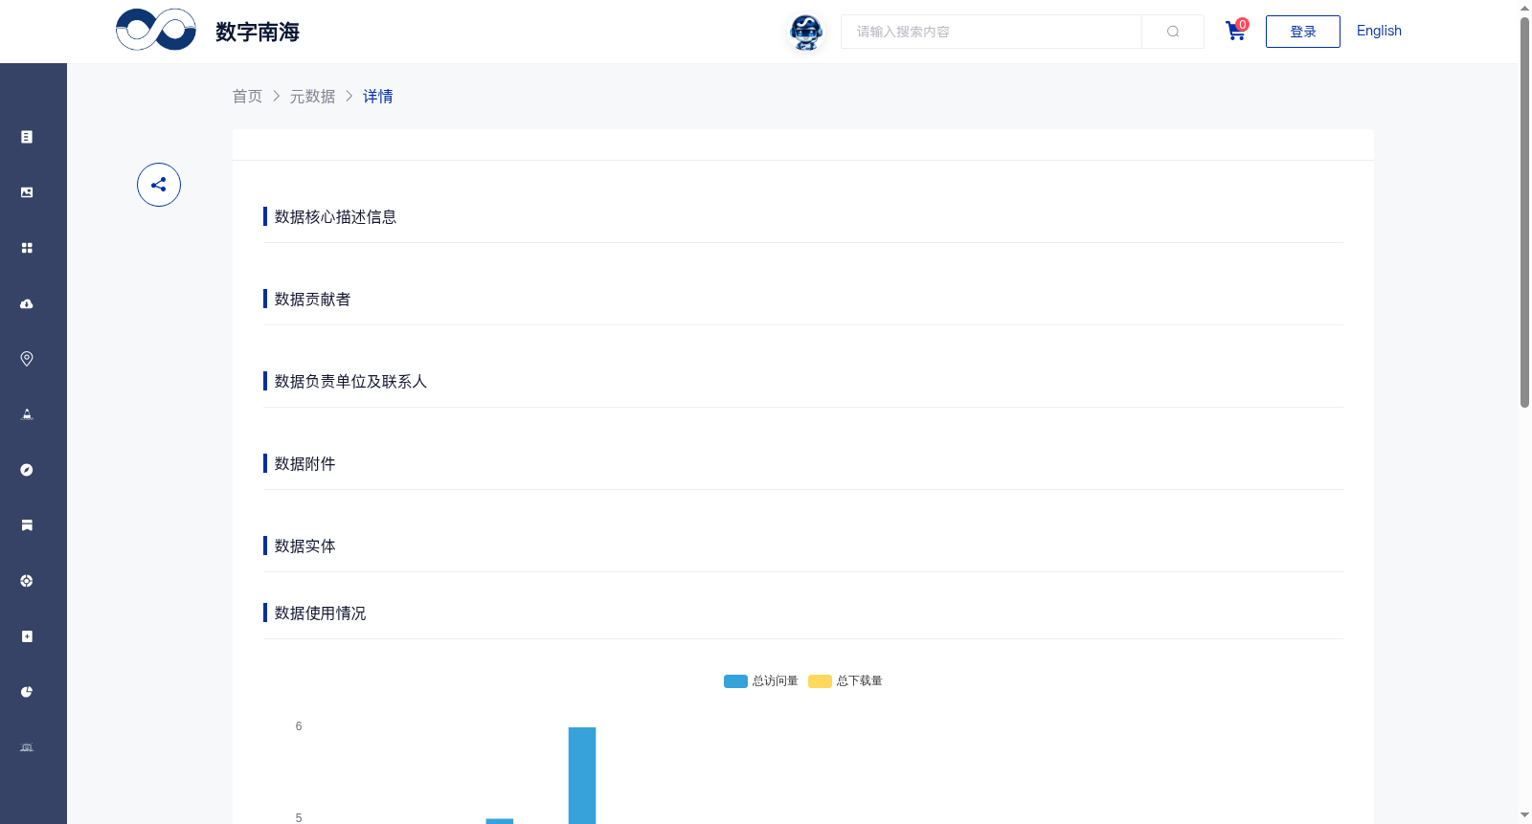Click the circular share button

pos(159,185)
